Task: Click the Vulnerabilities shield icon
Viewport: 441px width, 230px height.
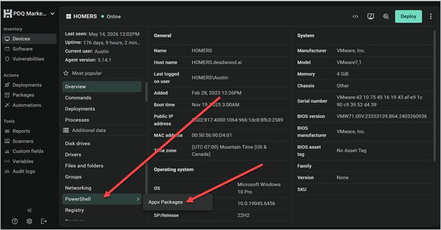Action: click(7, 59)
